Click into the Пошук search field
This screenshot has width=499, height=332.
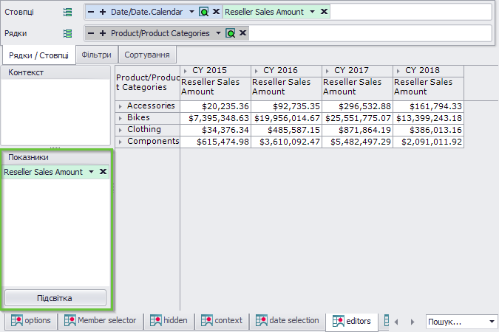(x=457, y=322)
